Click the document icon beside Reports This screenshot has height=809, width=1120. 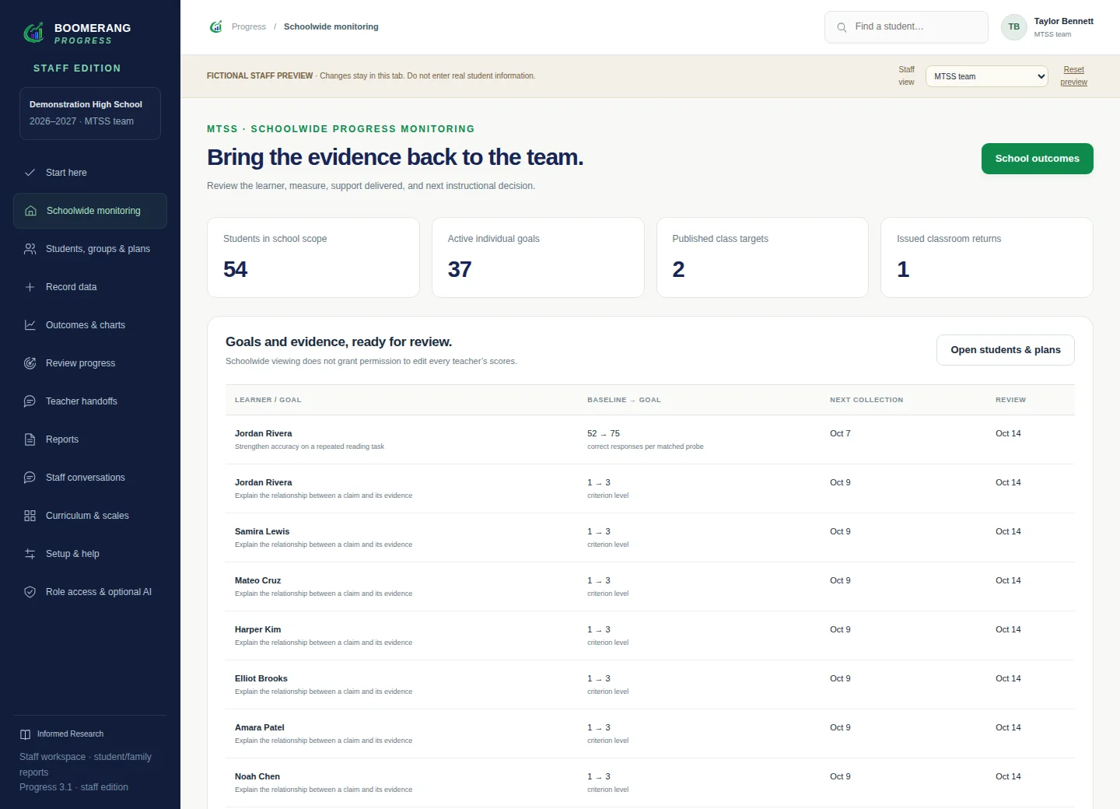(30, 440)
